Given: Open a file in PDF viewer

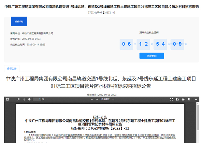Looking at the screenshot, I should [x=177, y=99].
